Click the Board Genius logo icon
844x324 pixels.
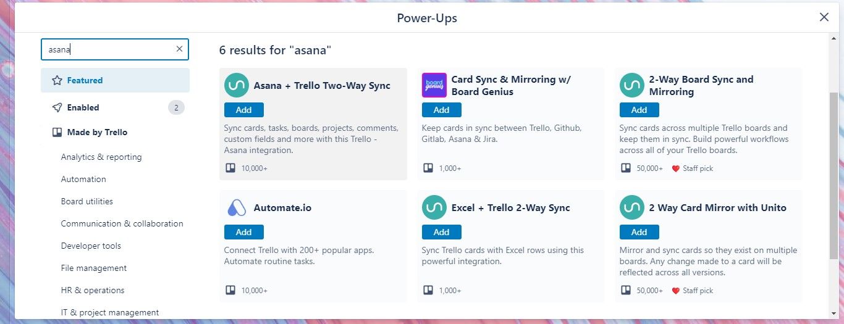click(434, 85)
